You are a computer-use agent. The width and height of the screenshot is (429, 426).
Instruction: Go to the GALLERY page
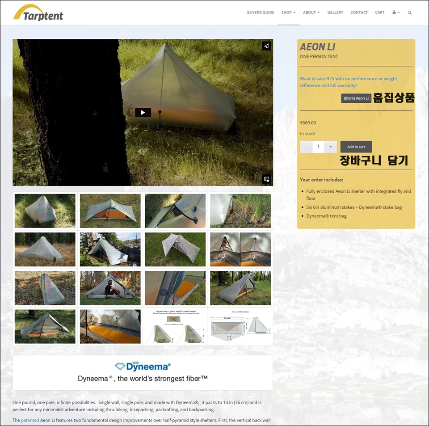(335, 13)
